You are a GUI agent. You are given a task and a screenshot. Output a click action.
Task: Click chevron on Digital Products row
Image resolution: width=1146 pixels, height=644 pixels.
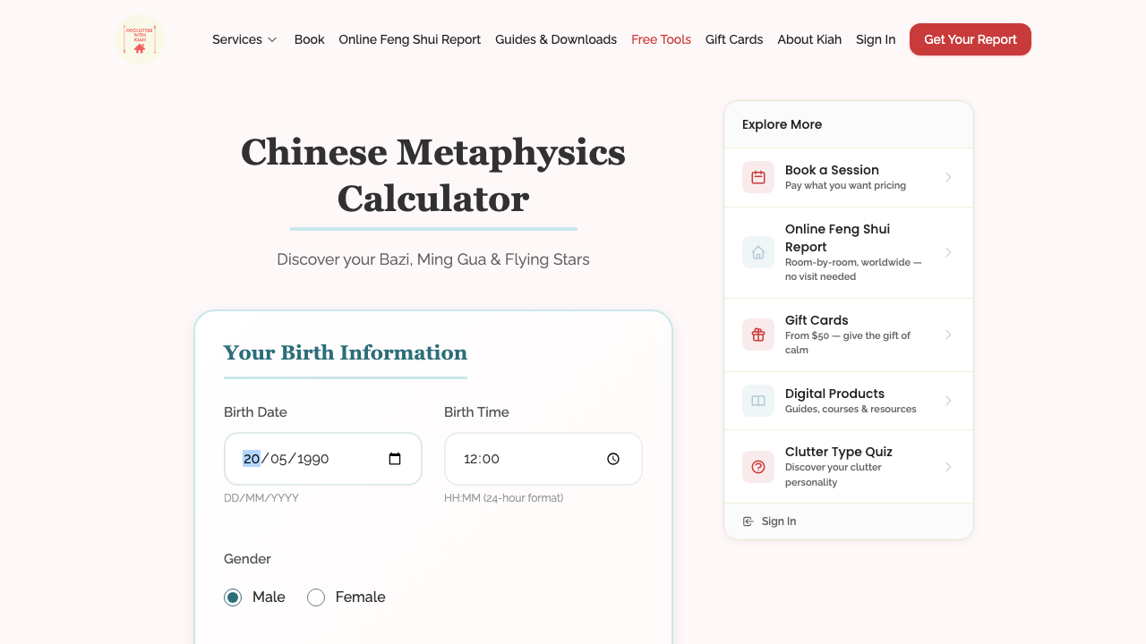click(948, 401)
